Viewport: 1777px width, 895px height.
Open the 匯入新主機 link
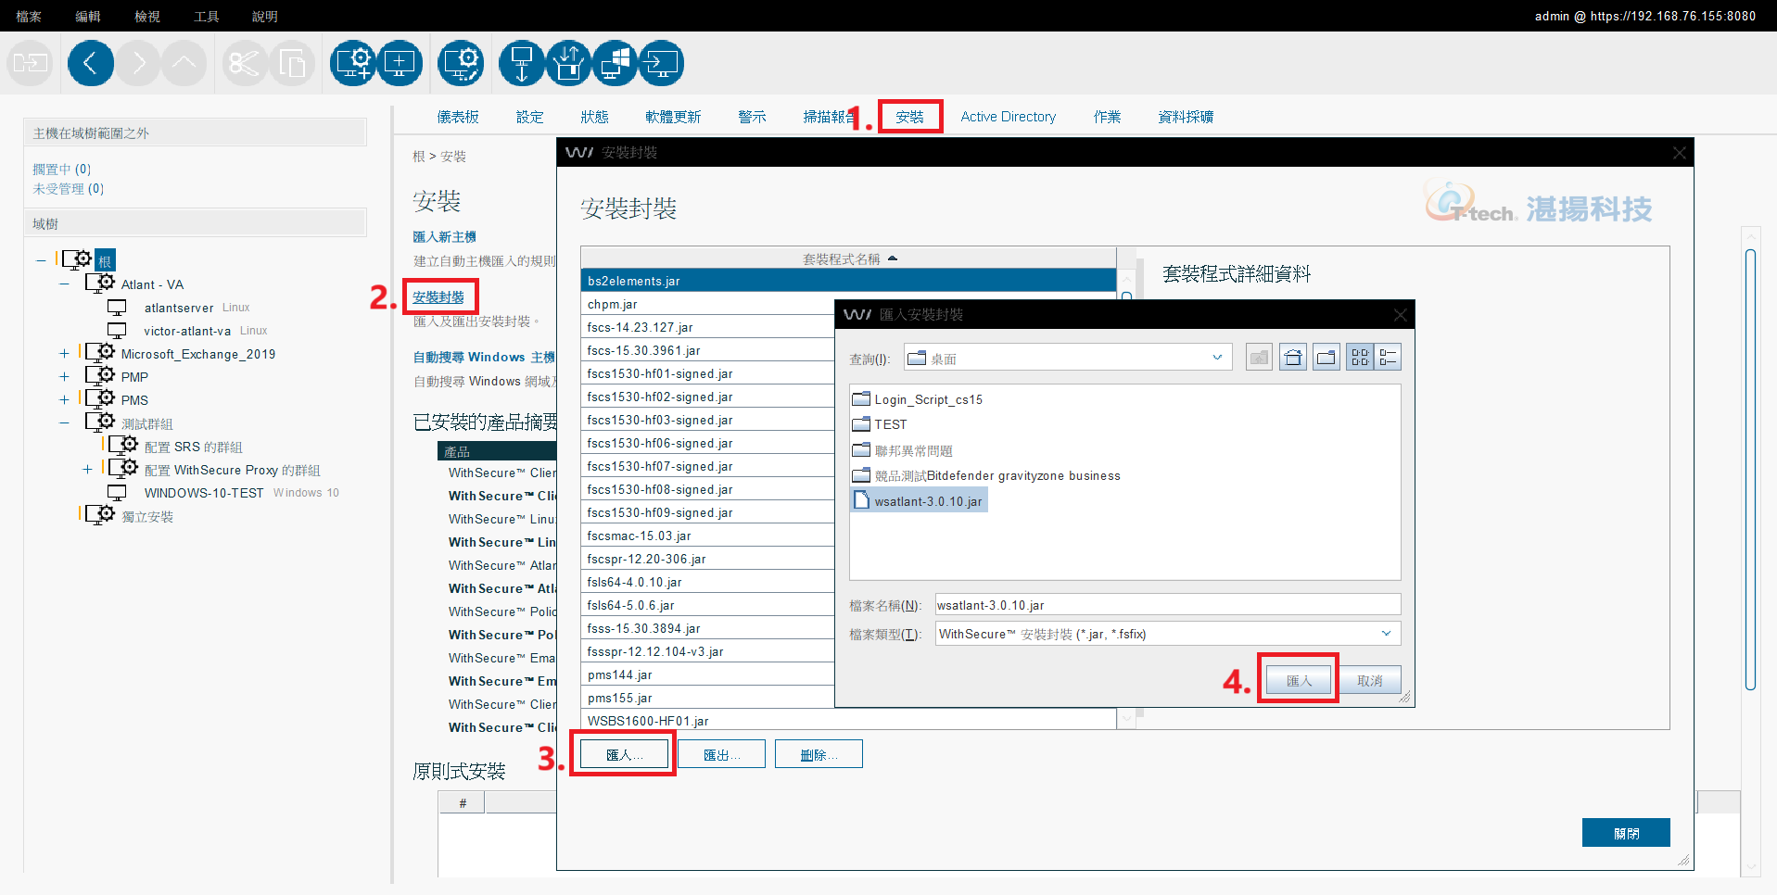(x=444, y=237)
